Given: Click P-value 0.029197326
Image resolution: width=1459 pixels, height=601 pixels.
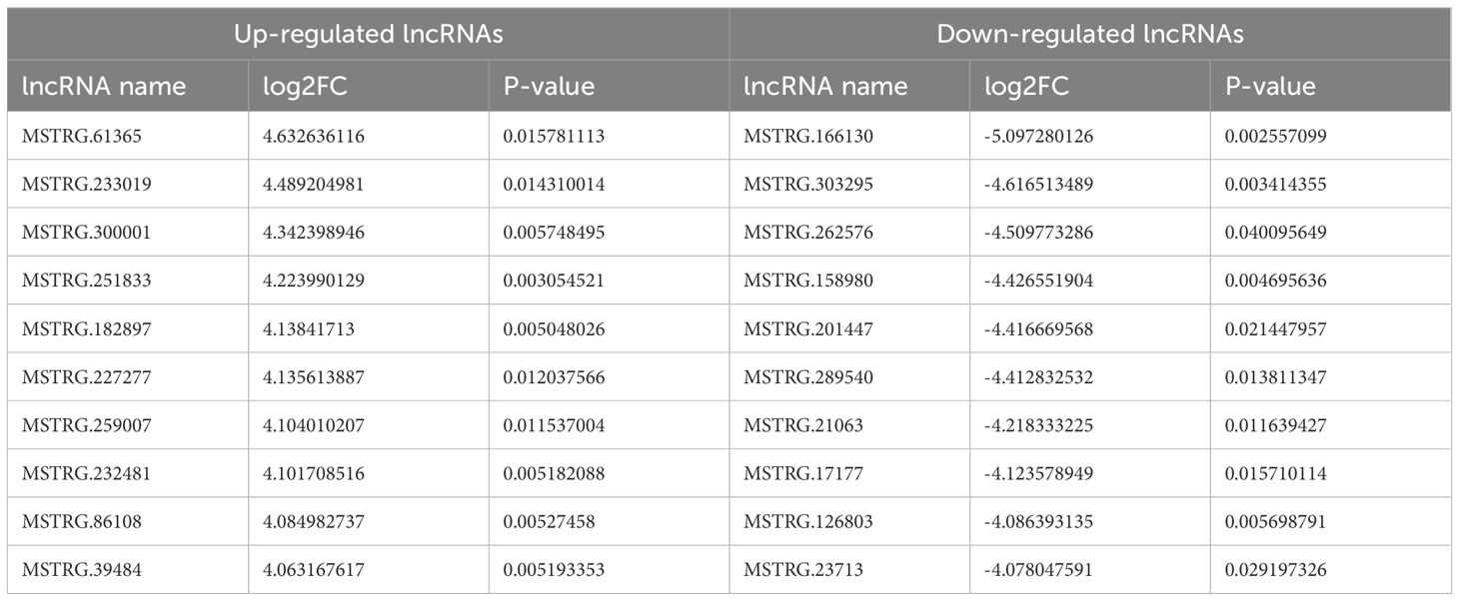Looking at the screenshot, I should [x=1276, y=572].
